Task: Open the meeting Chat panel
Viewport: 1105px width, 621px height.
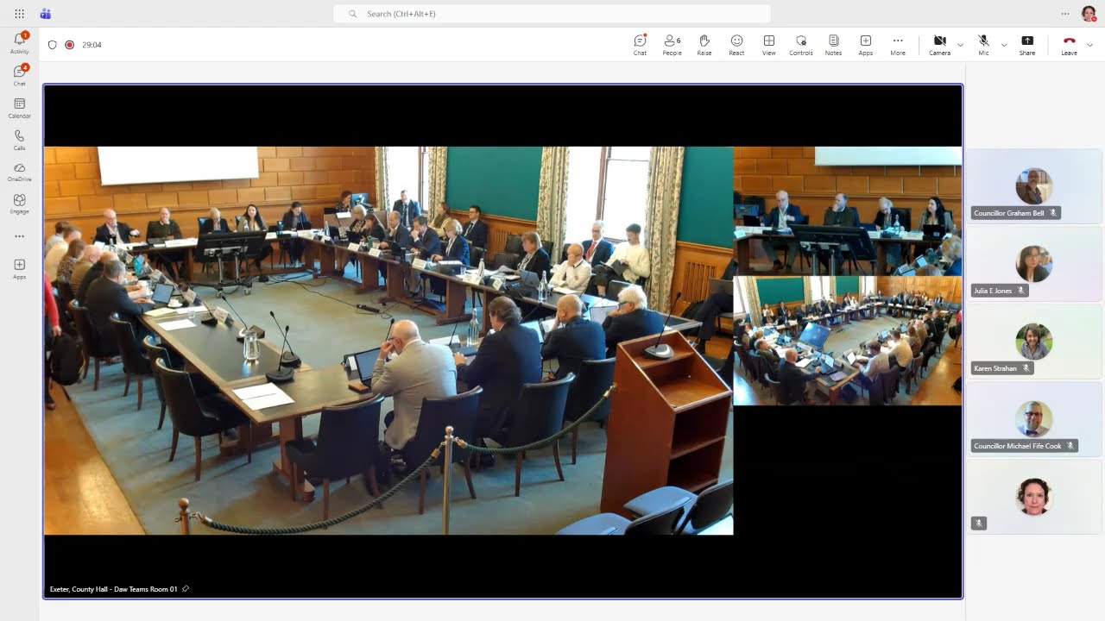Action: click(x=640, y=45)
